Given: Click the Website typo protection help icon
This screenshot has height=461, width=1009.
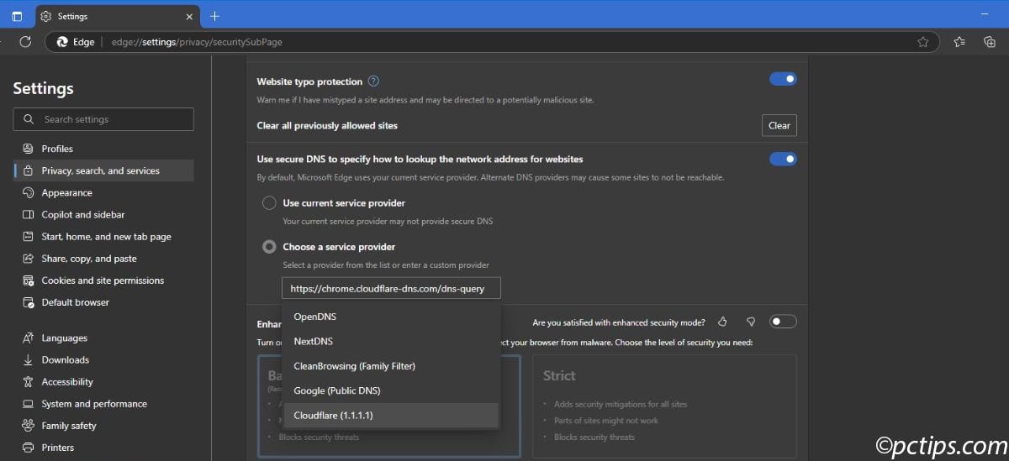Looking at the screenshot, I should 373,81.
